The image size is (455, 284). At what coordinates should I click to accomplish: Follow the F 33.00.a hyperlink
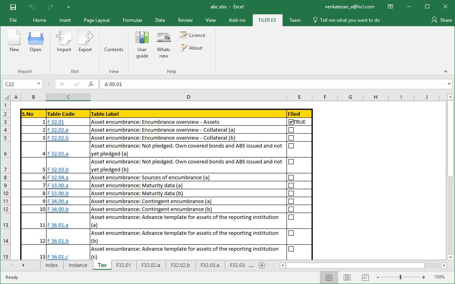pos(58,186)
